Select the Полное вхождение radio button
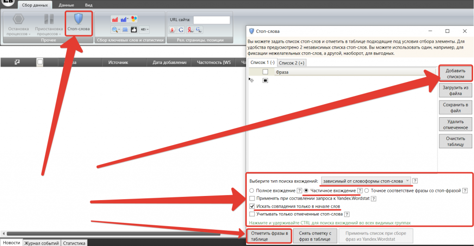Screen dimensions: 474x246 point(252,190)
